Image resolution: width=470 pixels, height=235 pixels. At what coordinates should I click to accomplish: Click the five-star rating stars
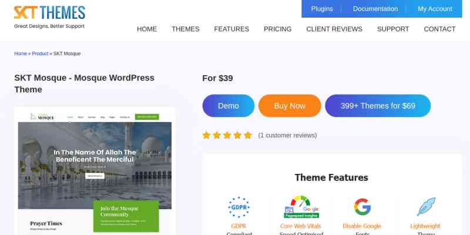pos(227,135)
